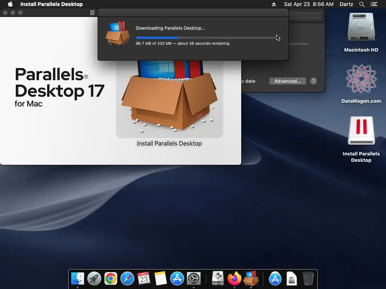Click the pause icon in installer title bar
Screen dimensions: 386x289
coord(92,12)
